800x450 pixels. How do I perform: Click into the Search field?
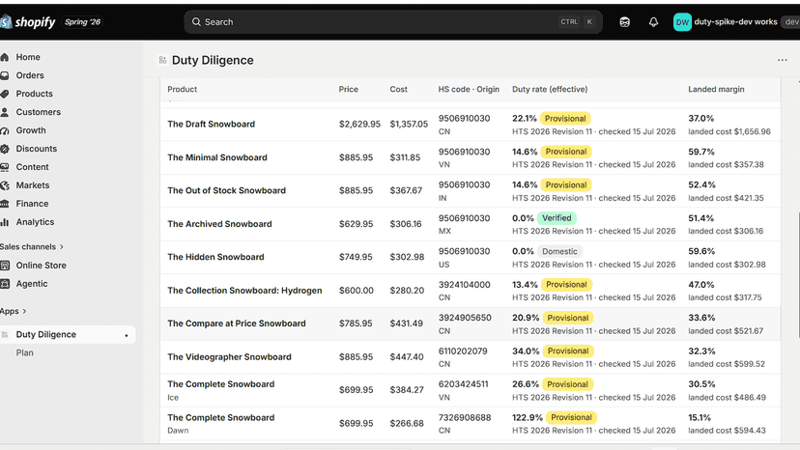click(393, 22)
